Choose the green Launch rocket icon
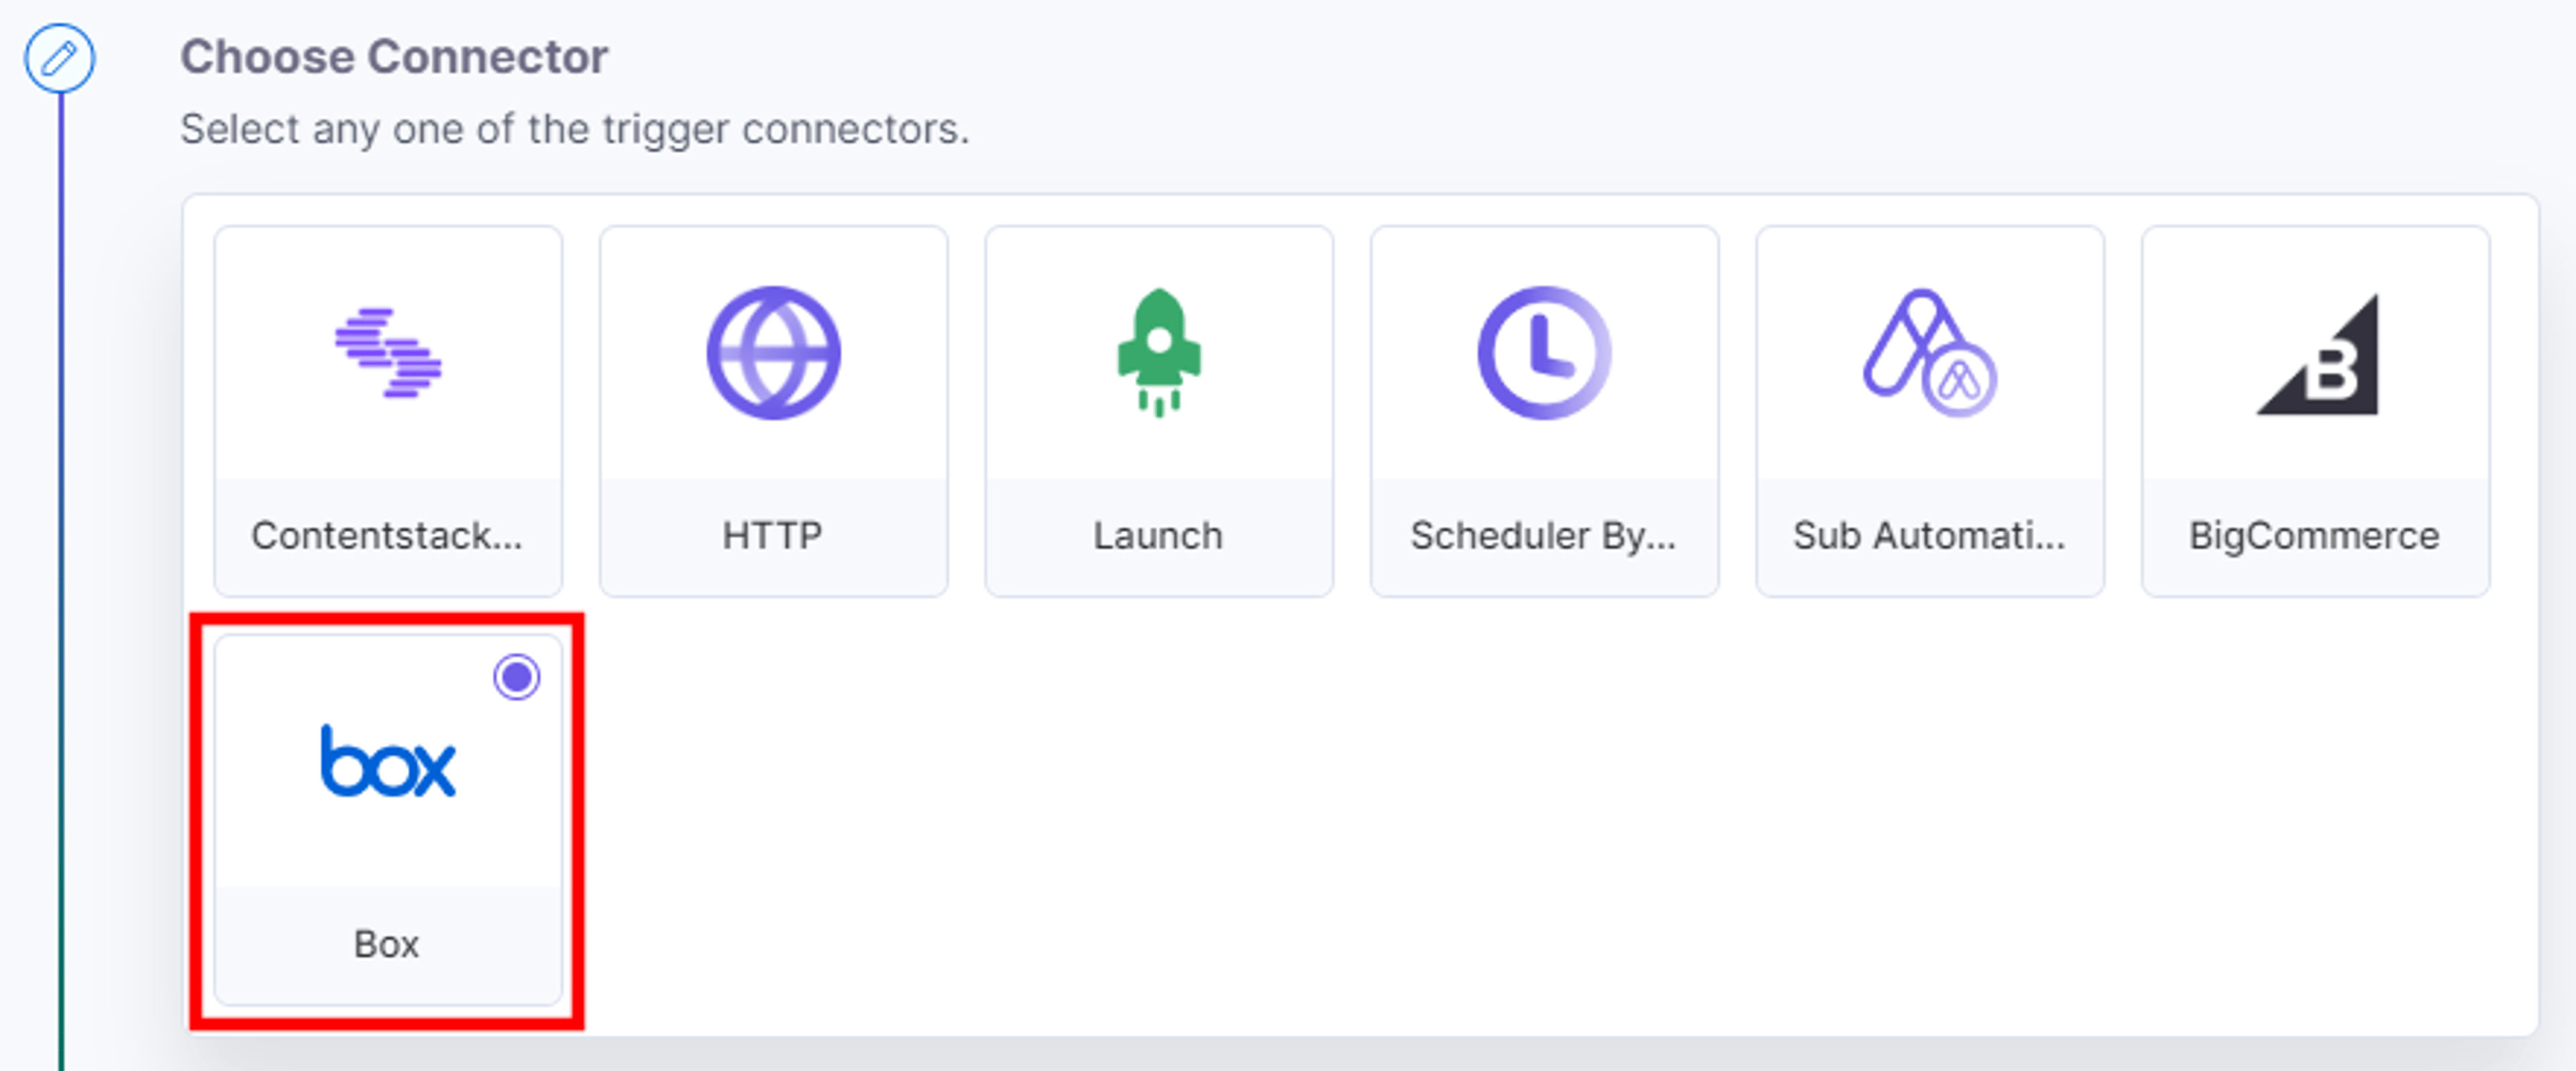2576x1071 pixels. pos(1159,353)
